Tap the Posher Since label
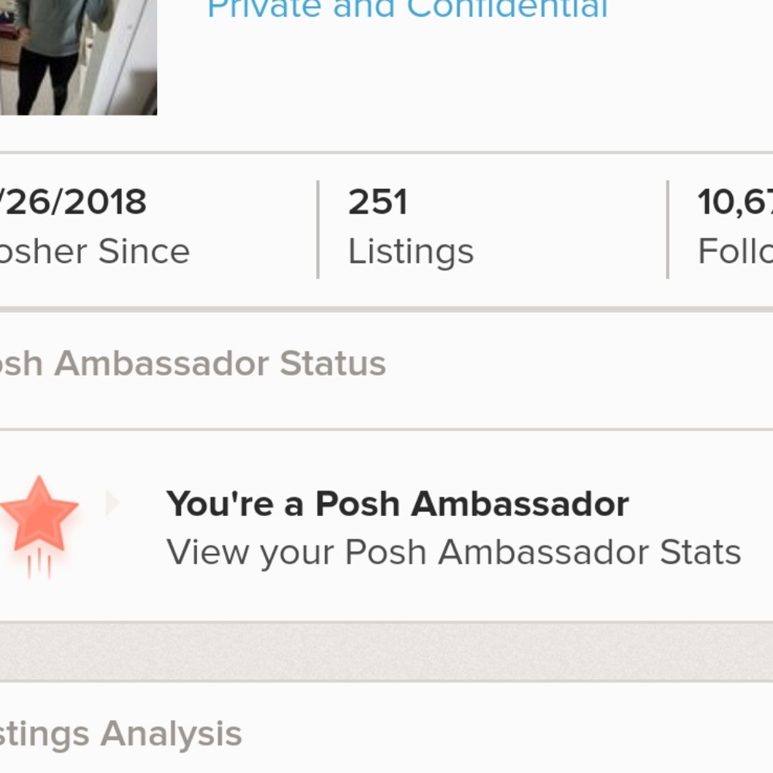 coord(94,251)
